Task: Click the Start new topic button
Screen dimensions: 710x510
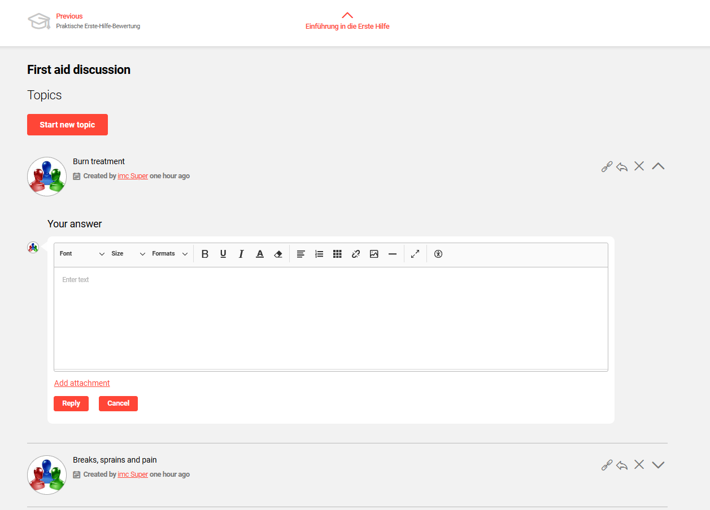Action: click(67, 125)
